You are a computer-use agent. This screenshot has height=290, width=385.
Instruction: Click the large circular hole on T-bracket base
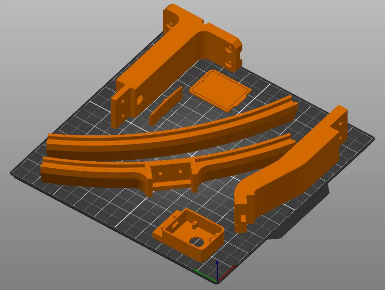pos(140,100)
